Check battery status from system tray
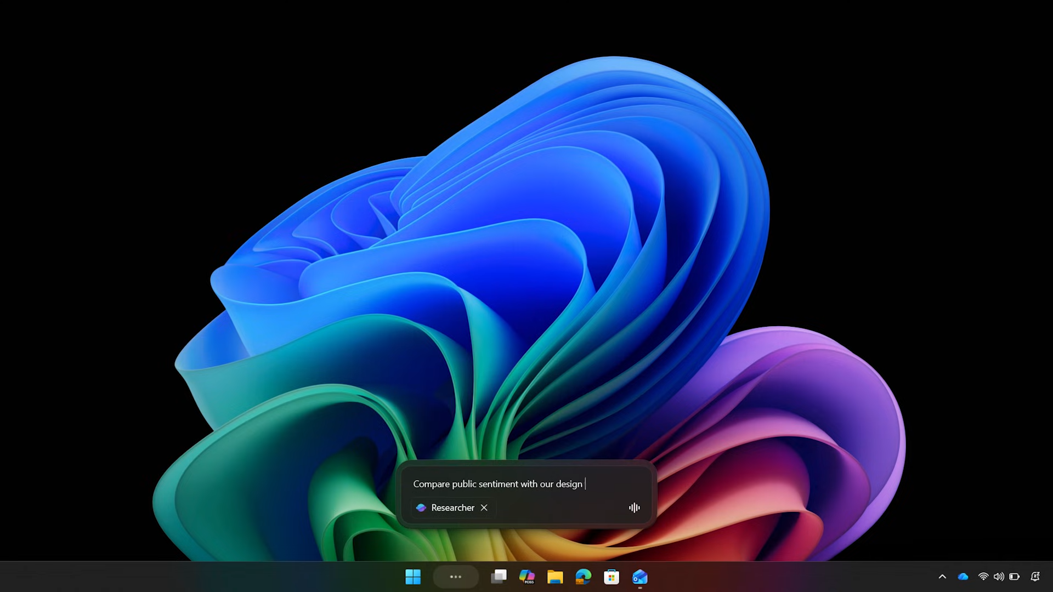 coord(1014,577)
